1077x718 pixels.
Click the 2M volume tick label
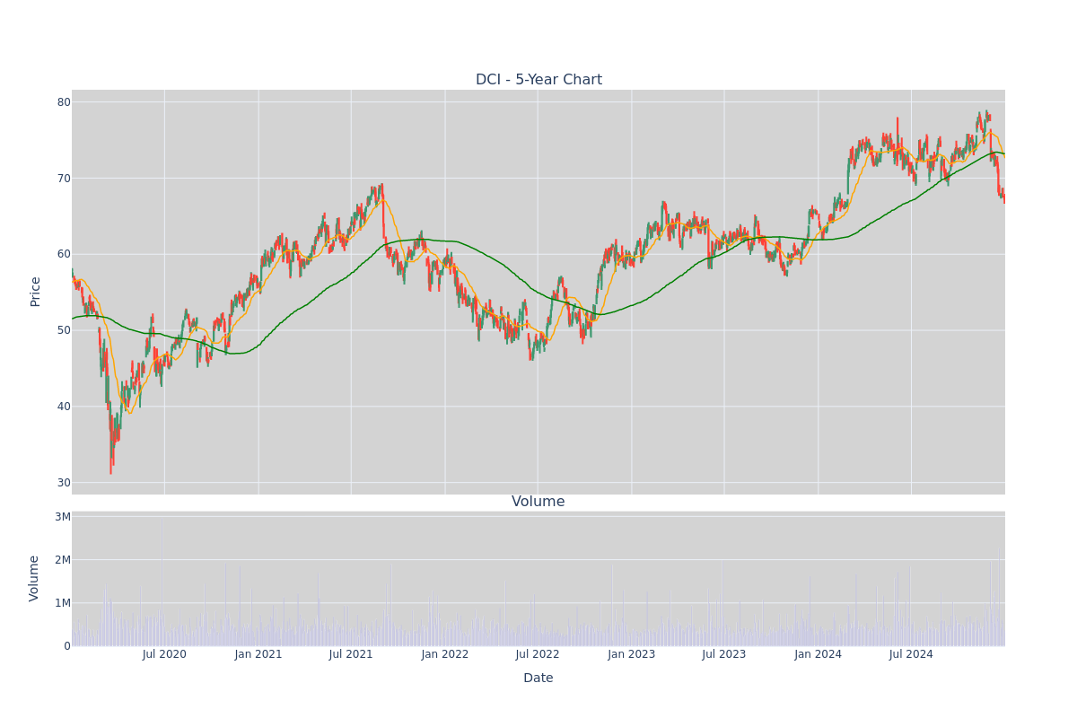(63, 560)
